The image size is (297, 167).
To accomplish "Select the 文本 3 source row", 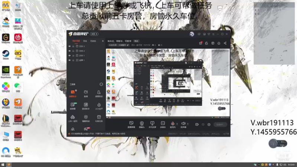I will (x=86, y=46).
